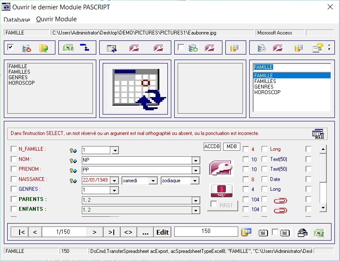340x261 pixels.
Task: Tick the N_FAMILLE field checkbox
Action: [x=14, y=149]
